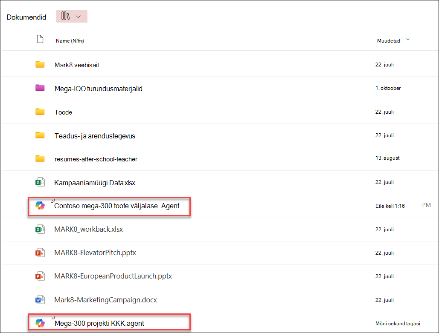Open MARK8-ElevatorPitch.pptx file
This screenshot has width=439, height=333.
[95, 253]
